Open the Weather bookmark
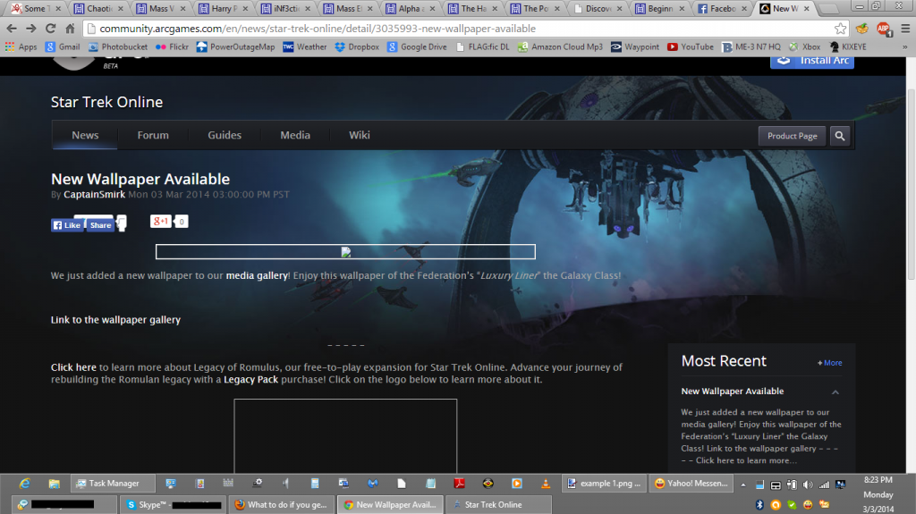 [x=305, y=46]
